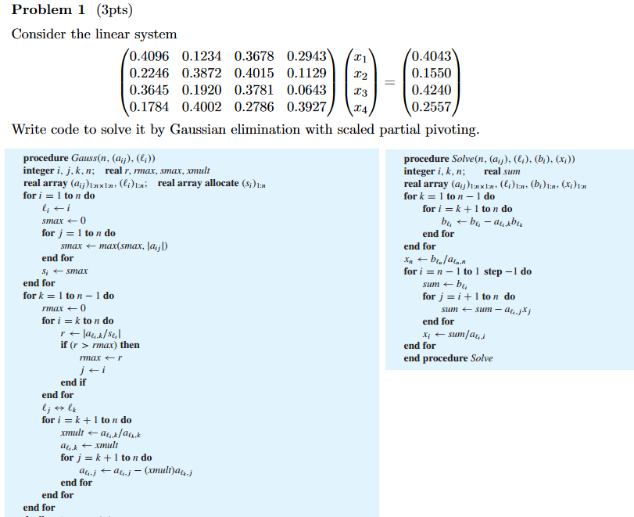The height and width of the screenshot is (517, 634).
Task: Click the "end if" line
Action: point(73,382)
